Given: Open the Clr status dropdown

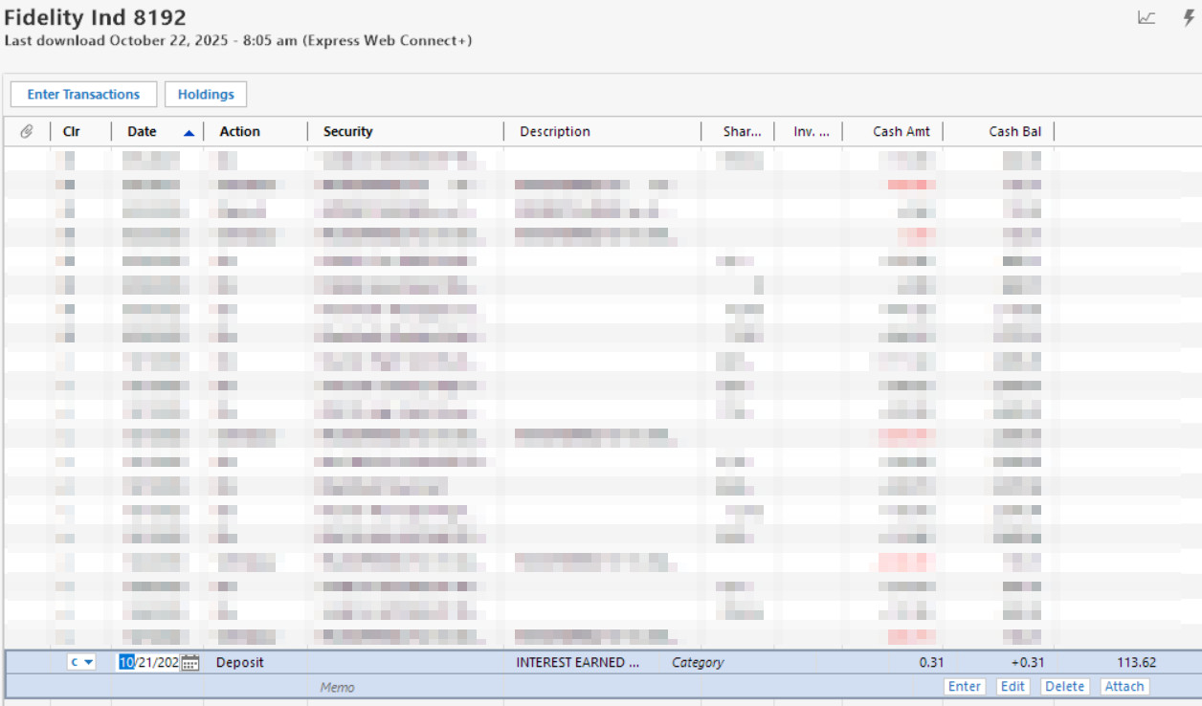Looking at the screenshot, I should 81,662.
